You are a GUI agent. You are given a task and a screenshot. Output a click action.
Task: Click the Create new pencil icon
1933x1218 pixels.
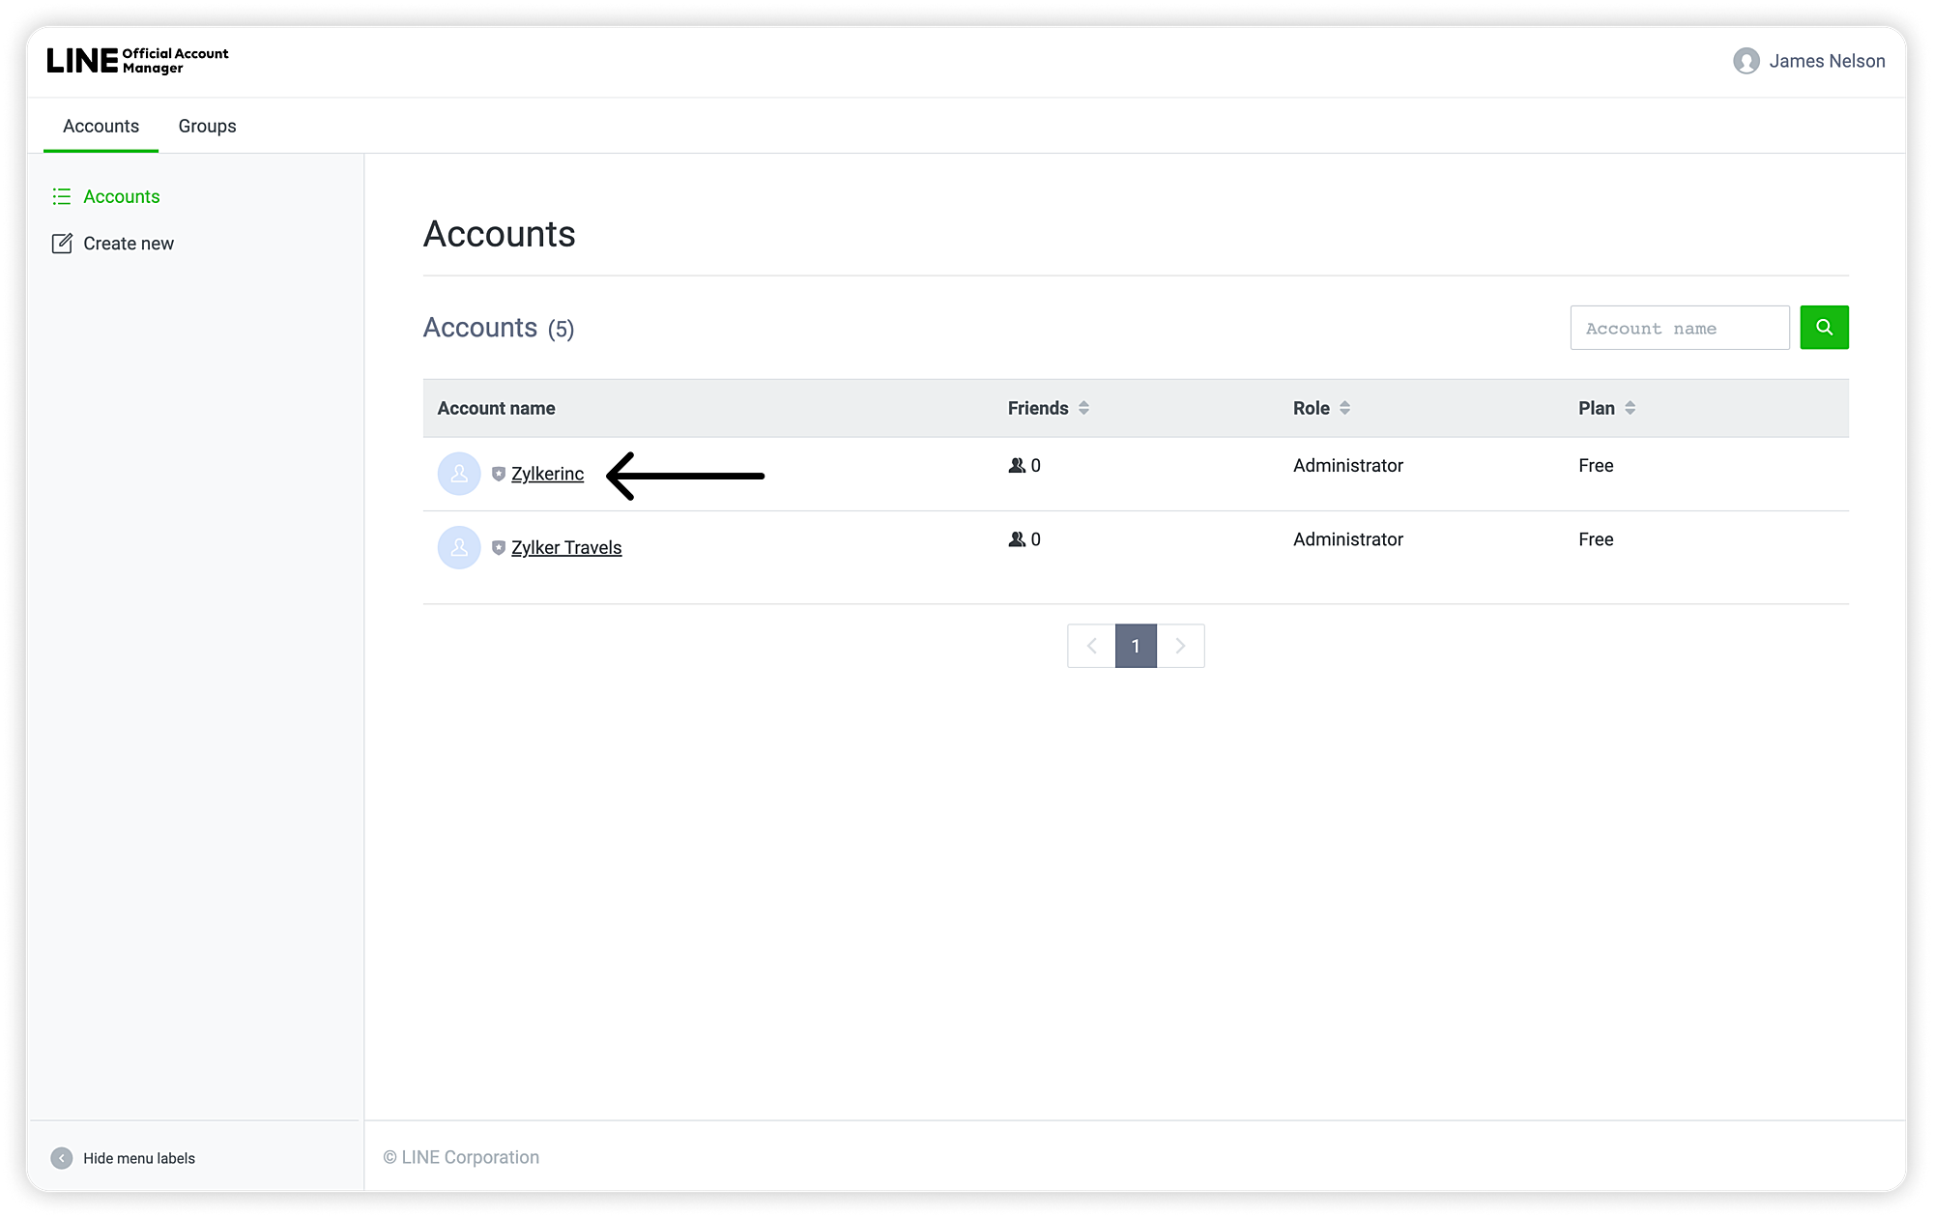[x=62, y=244]
